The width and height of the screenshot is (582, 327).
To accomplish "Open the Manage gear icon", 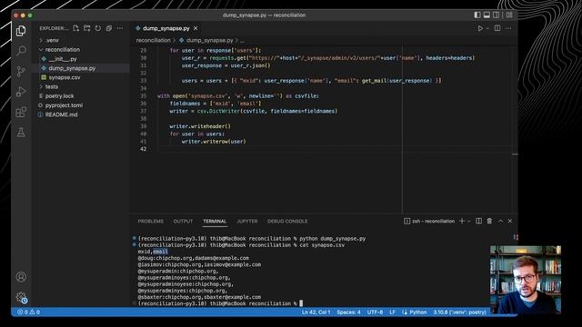I will (x=21, y=297).
